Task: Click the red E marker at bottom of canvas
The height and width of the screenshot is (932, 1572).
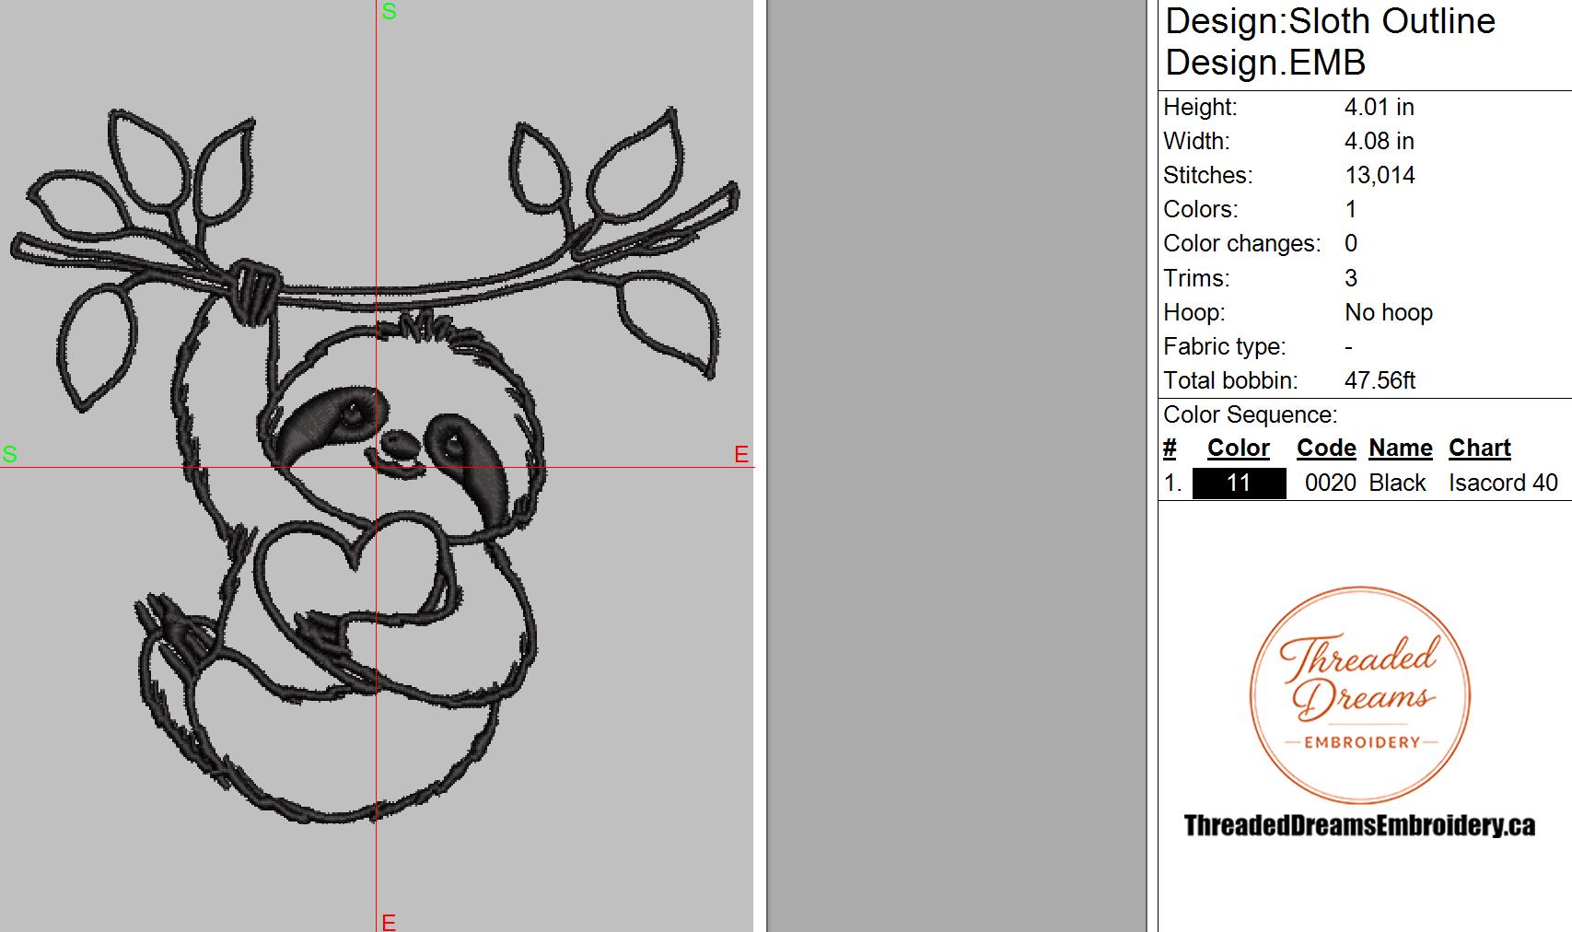Action: pyautogui.click(x=389, y=922)
